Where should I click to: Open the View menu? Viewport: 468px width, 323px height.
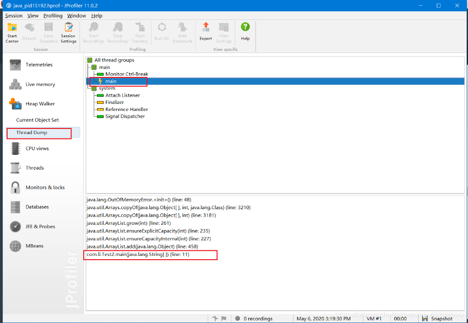click(x=33, y=16)
